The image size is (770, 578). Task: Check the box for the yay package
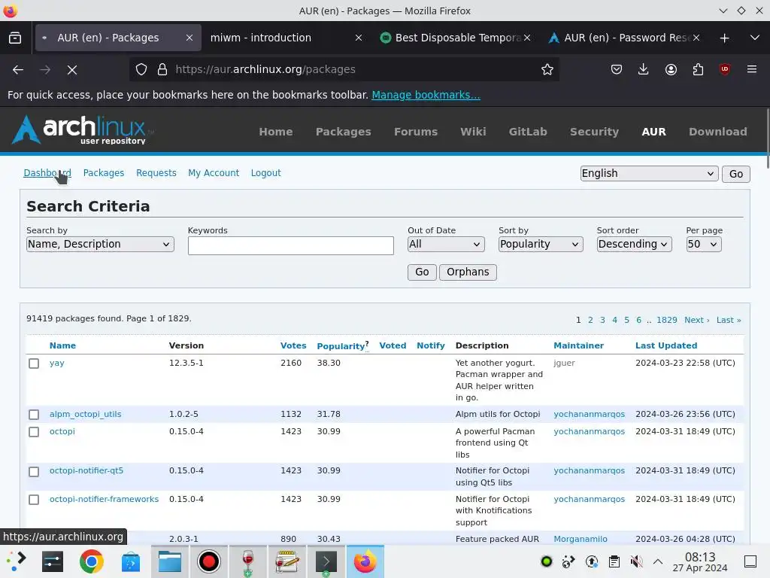point(34,364)
